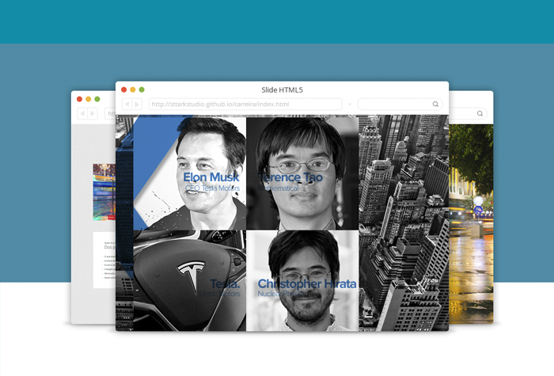554x376 pixels.
Task: Click the address bar with sttarkstudio.github.io URL
Action: 245,104
